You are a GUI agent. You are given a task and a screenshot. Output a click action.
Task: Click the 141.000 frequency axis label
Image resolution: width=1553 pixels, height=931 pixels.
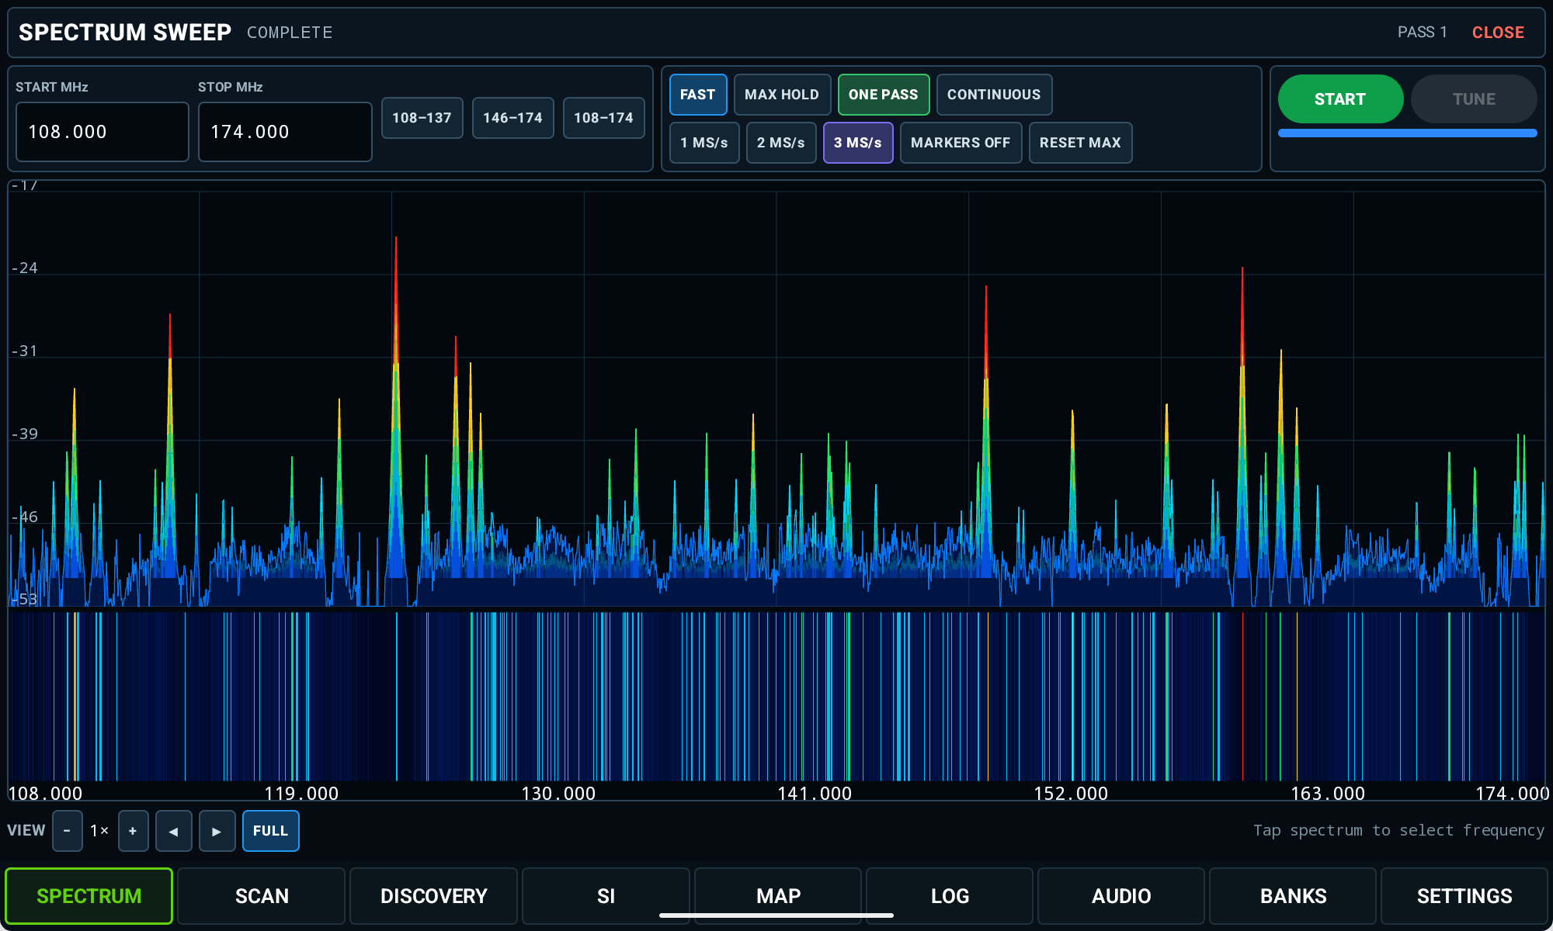tap(815, 794)
